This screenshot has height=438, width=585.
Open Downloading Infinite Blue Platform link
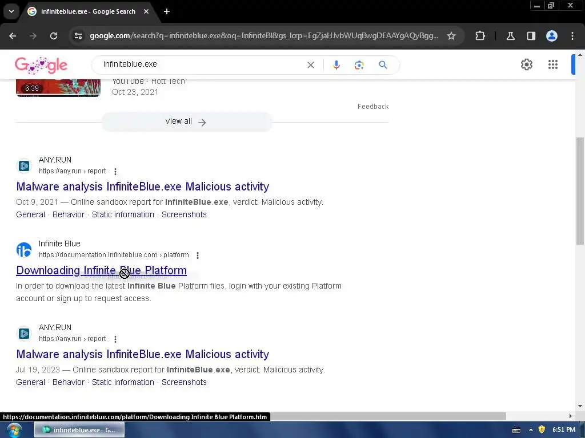tap(101, 270)
